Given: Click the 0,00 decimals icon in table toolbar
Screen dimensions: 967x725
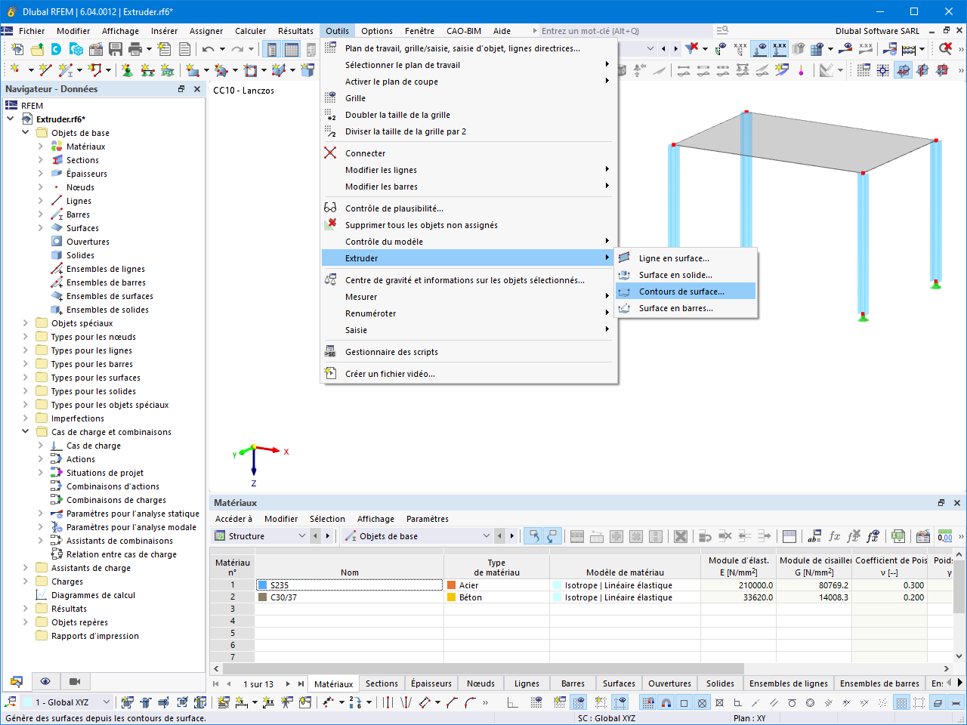Looking at the screenshot, I should (x=944, y=536).
